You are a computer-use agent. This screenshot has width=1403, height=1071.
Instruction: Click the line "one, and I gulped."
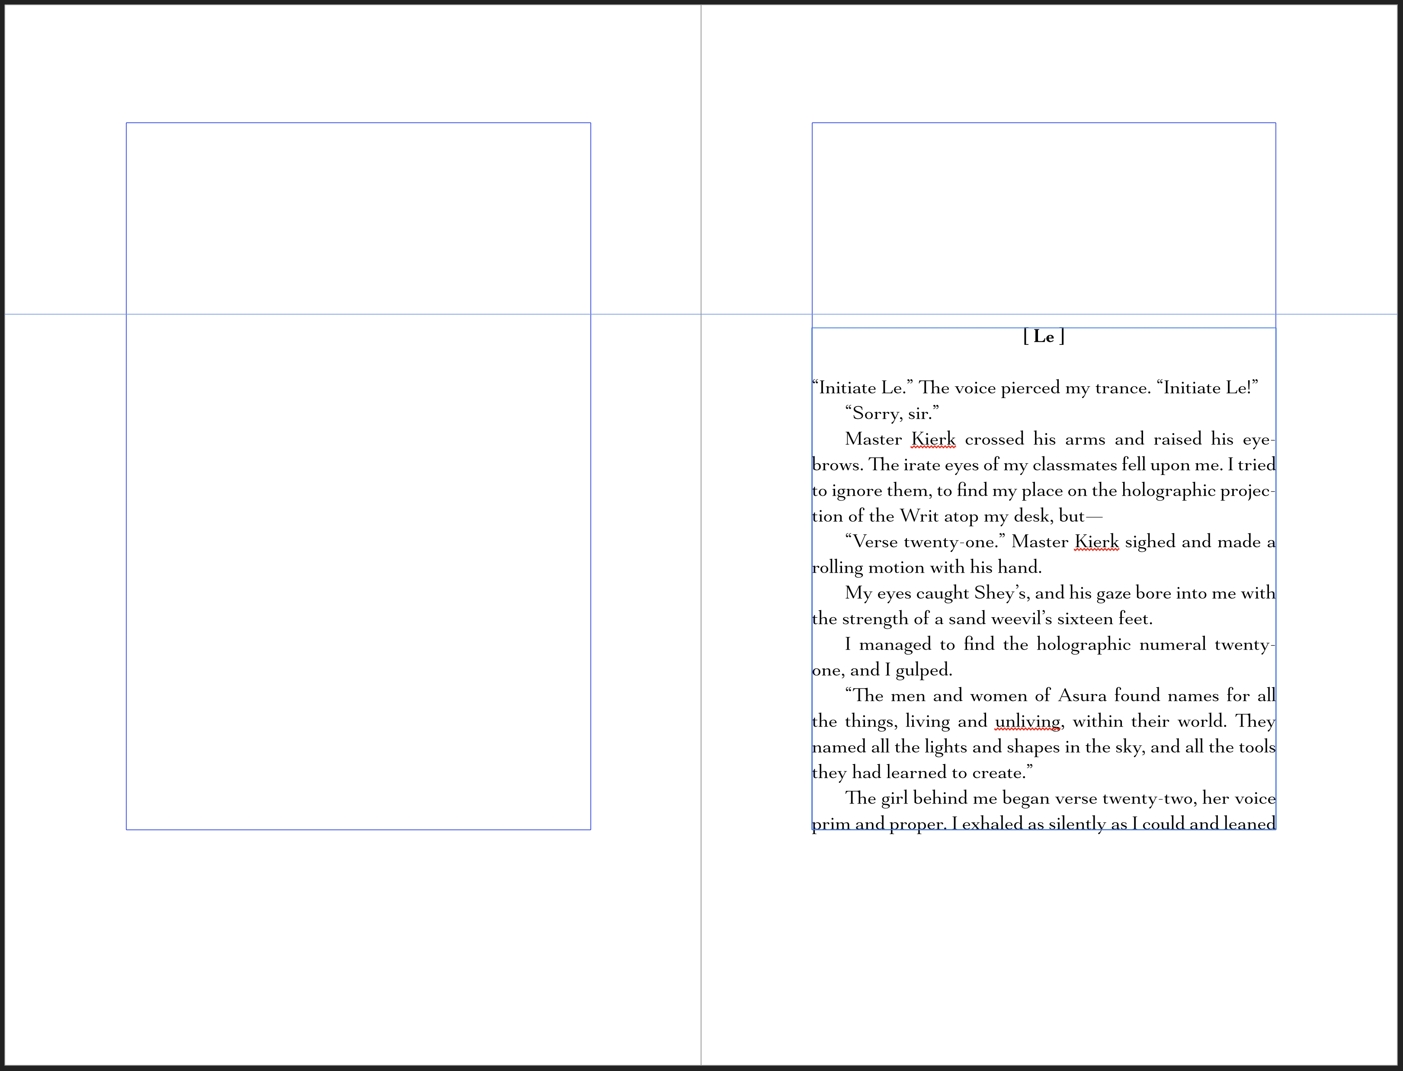coord(882,670)
